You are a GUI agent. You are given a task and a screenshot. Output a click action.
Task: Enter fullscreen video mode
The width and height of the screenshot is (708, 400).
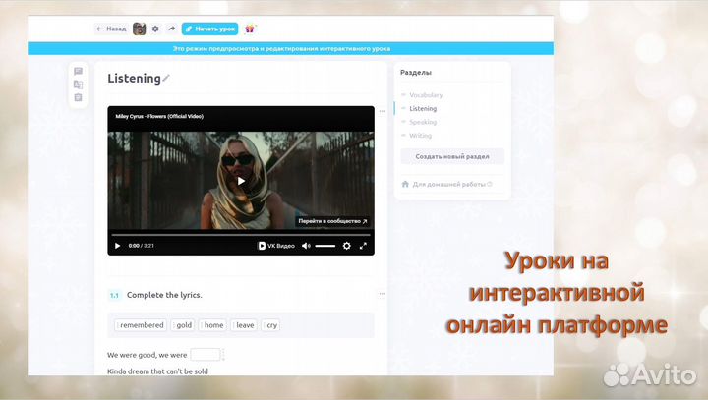(x=363, y=246)
